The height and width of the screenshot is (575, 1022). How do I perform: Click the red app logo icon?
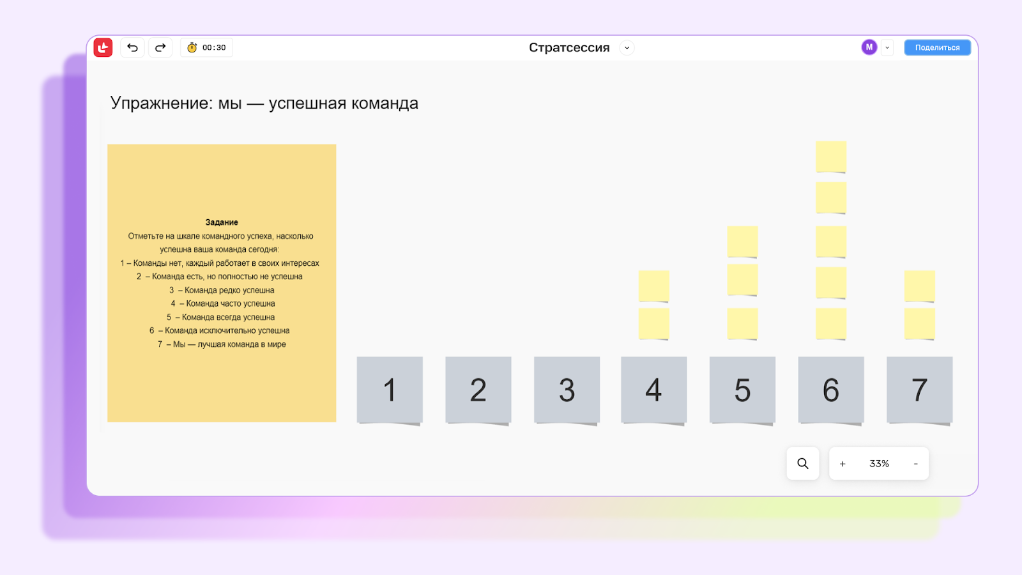(x=103, y=47)
